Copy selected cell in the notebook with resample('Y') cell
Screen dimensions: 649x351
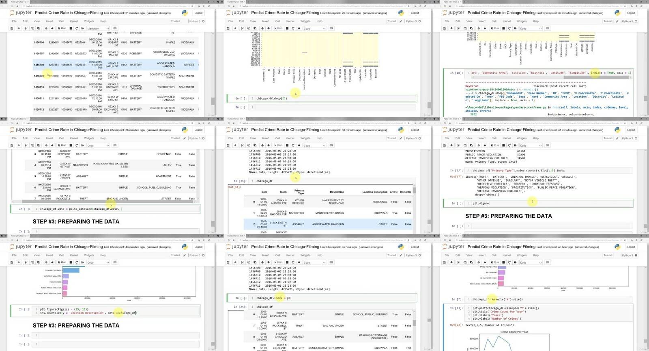465,262
